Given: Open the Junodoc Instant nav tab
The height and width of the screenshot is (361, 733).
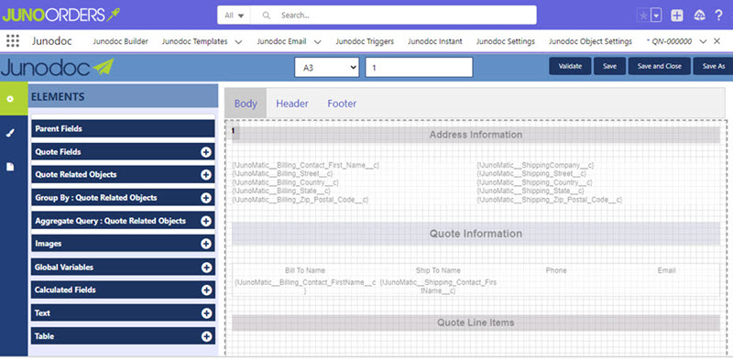Looking at the screenshot, I should (434, 41).
